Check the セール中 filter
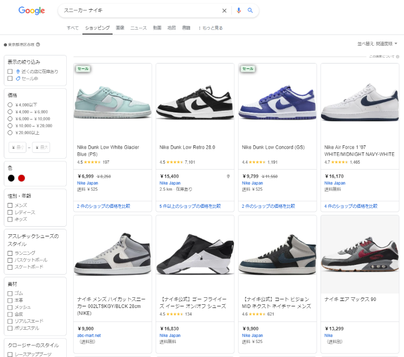 point(10,78)
